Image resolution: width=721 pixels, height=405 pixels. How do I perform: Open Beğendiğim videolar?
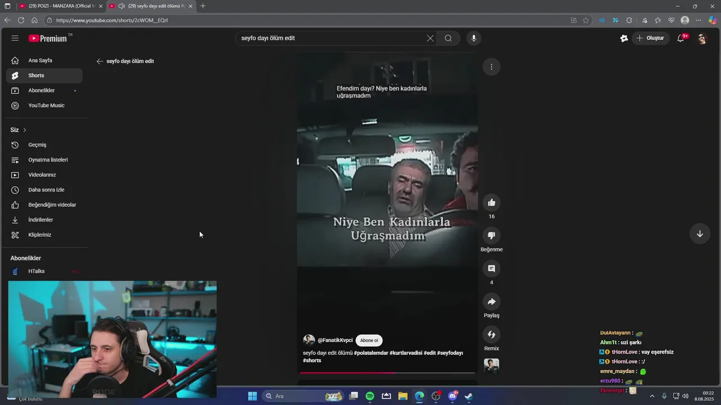[44, 205]
